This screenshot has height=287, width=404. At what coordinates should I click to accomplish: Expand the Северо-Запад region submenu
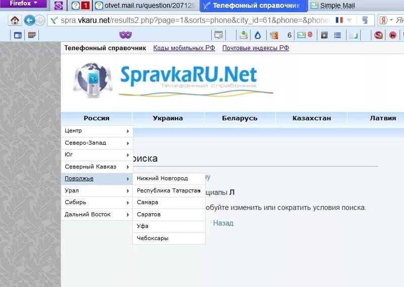click(x=97, y=143)
